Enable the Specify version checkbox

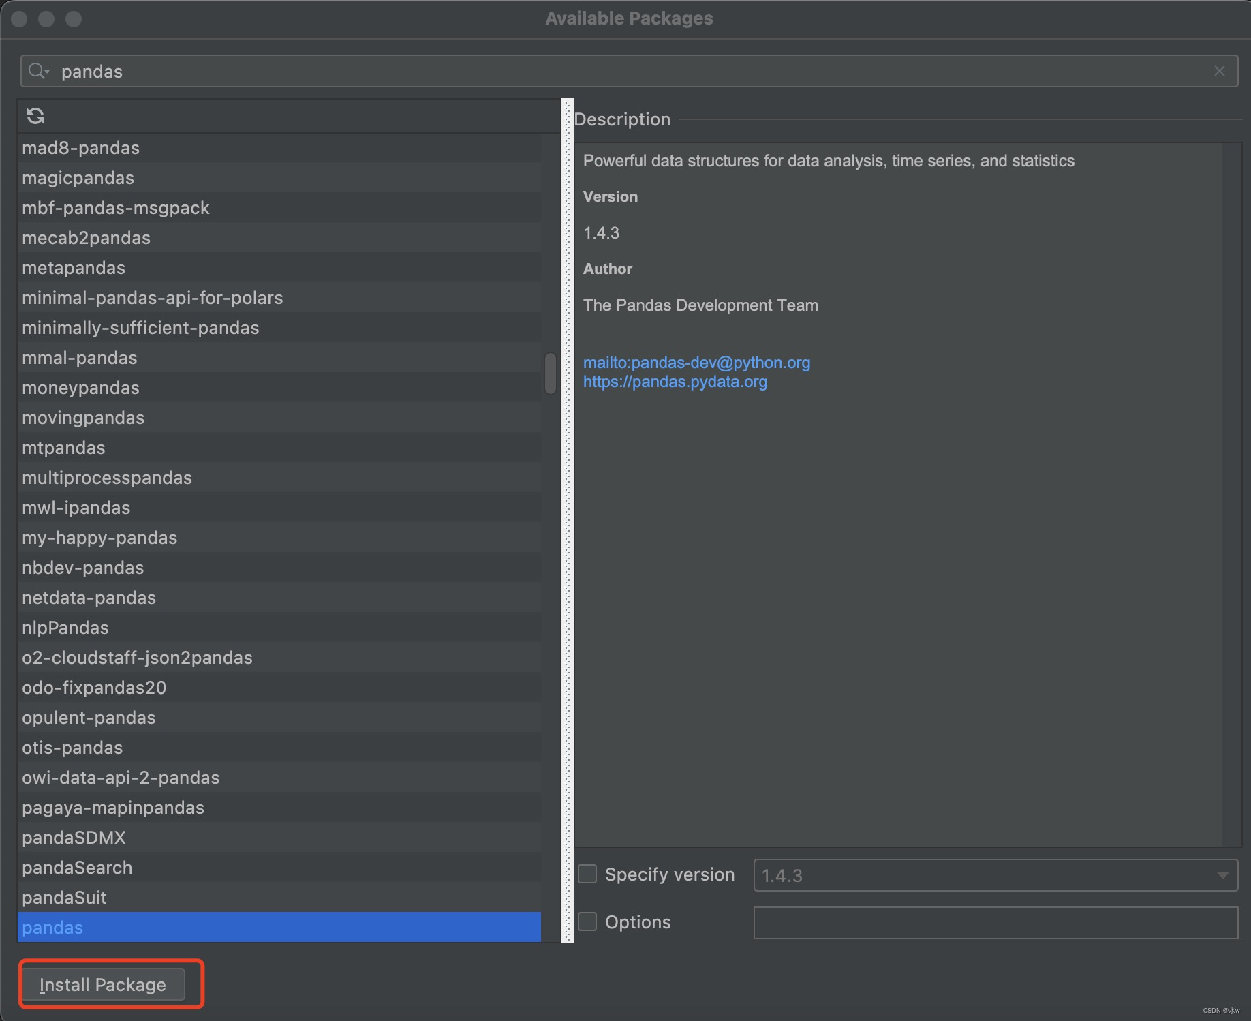[587, 874]
